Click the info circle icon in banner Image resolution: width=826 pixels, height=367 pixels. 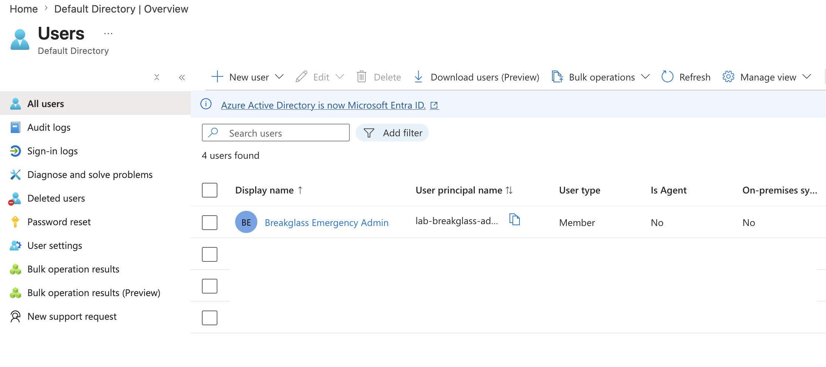206,104
